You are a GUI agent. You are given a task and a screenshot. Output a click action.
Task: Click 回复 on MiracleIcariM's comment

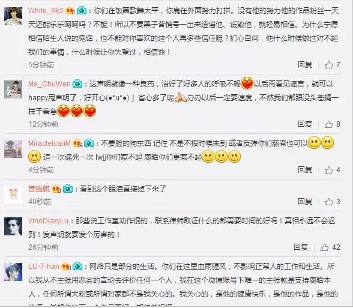[305, 170]
